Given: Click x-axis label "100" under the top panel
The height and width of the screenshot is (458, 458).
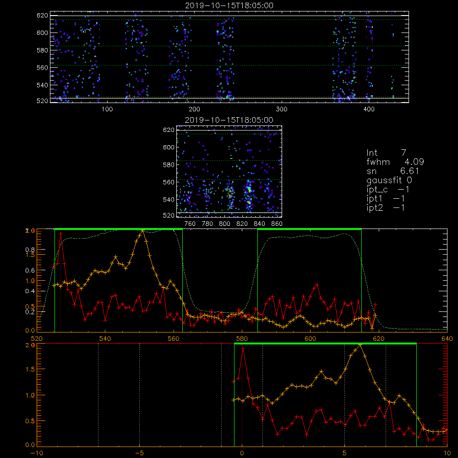Looking at the screenshot, I should pyautogui.click(x=107, y=109).
